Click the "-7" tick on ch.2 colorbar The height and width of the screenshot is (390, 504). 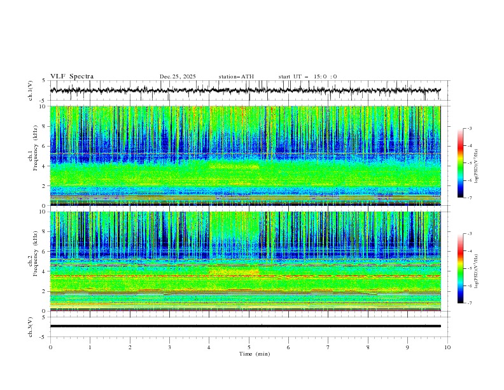click(469, 303)
